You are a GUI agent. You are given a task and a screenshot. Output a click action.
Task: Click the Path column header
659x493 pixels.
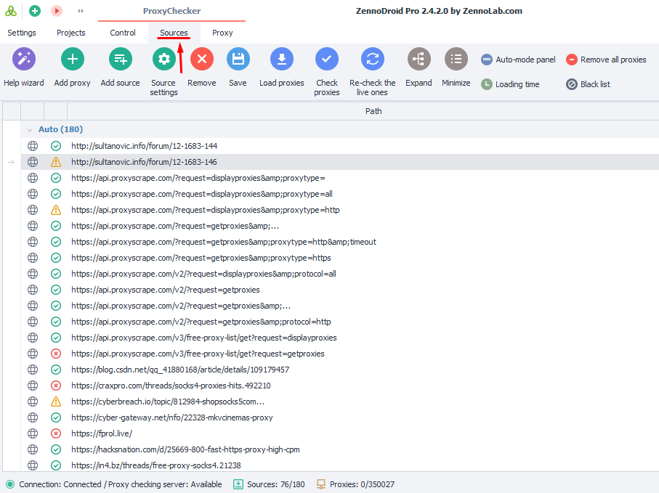click(373, 111)
